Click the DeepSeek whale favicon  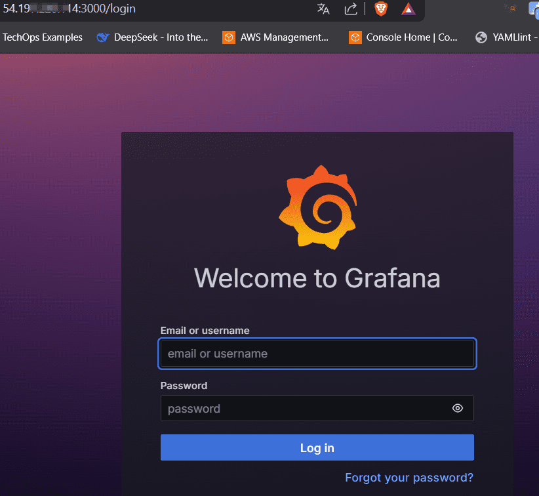tap(103, 37)
